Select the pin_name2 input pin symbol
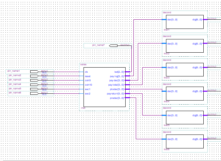Viewport: 221px width, 161px height. click(34, 76)
